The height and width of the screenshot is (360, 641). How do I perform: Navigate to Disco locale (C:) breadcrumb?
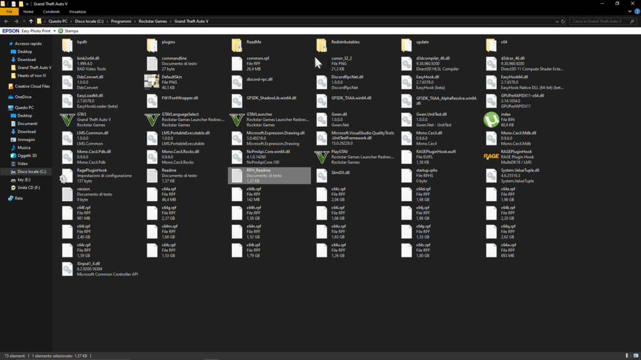pos(89,21)
